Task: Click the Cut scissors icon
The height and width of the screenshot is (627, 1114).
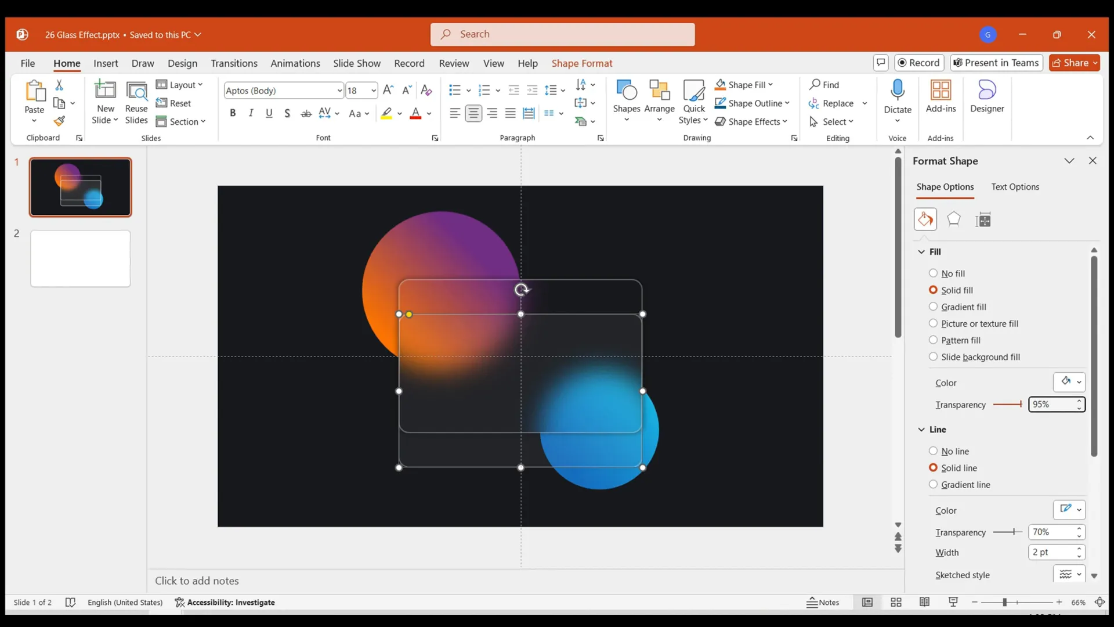Action: [x=59, y=85]
